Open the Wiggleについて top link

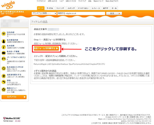[x=98, y=1]
